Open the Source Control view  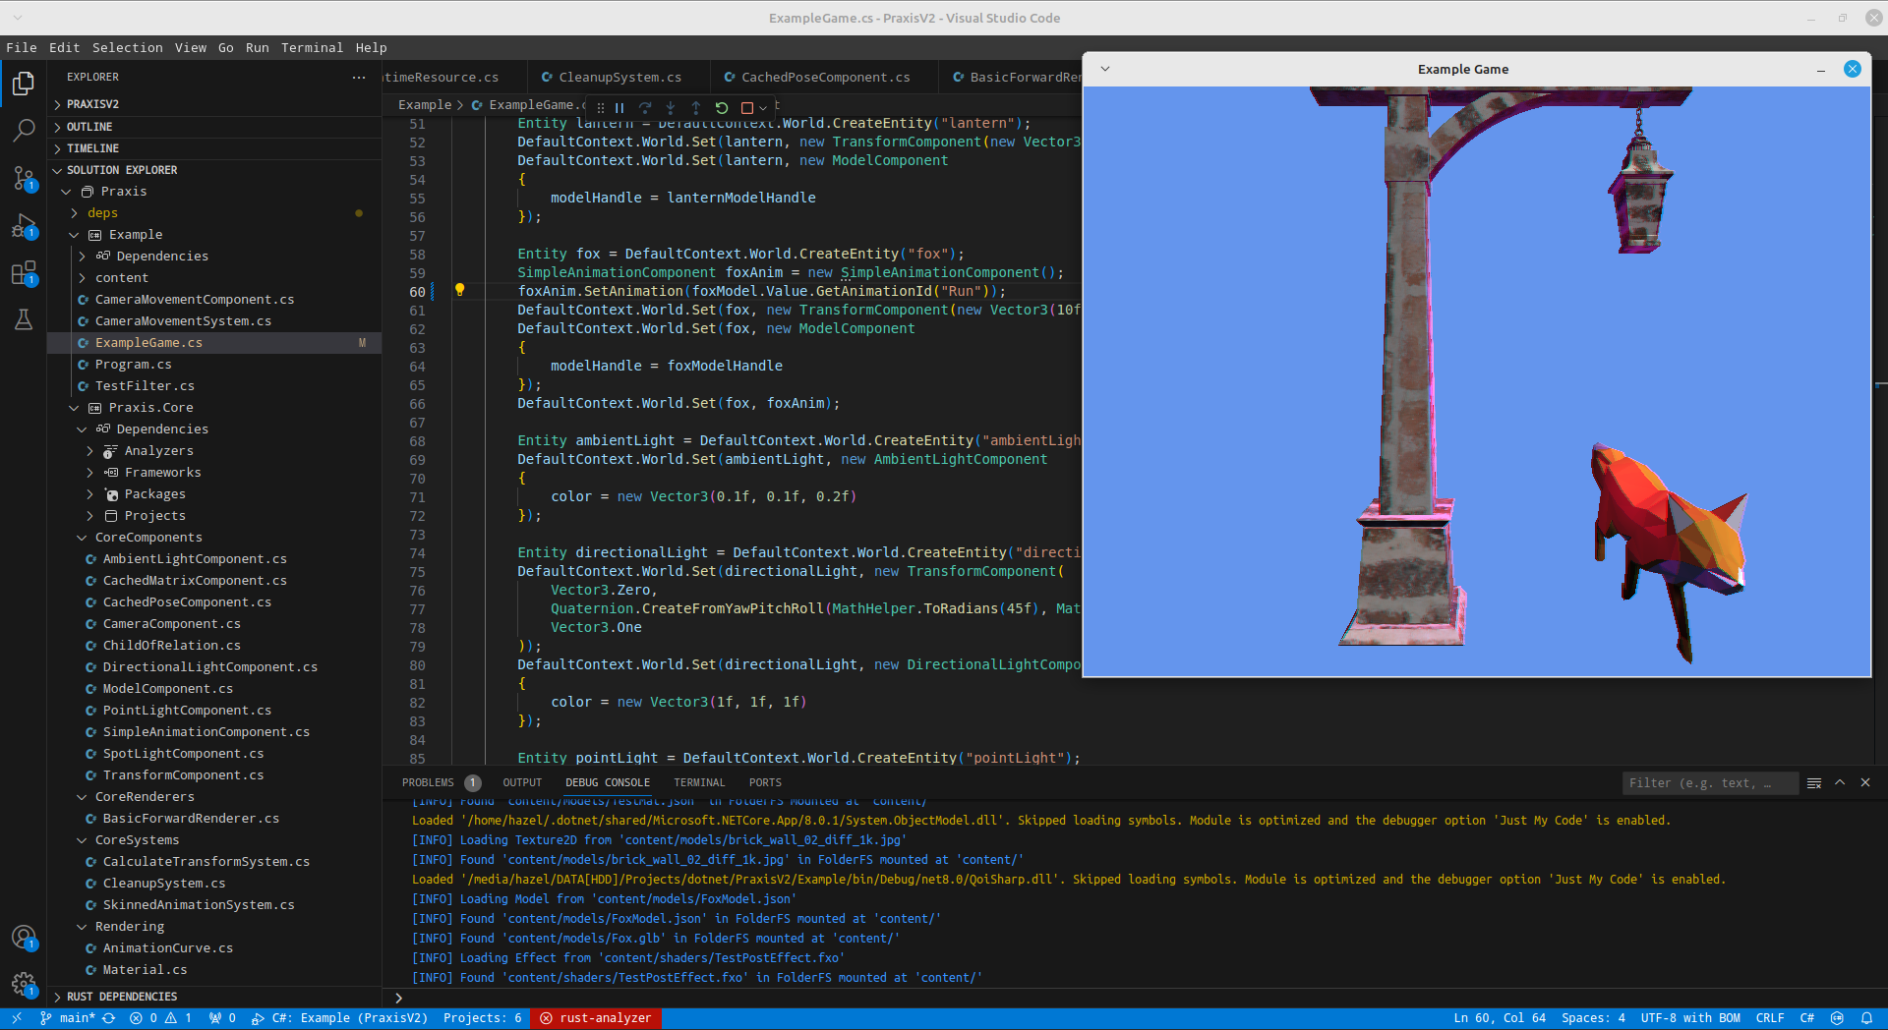coord(24,178)
